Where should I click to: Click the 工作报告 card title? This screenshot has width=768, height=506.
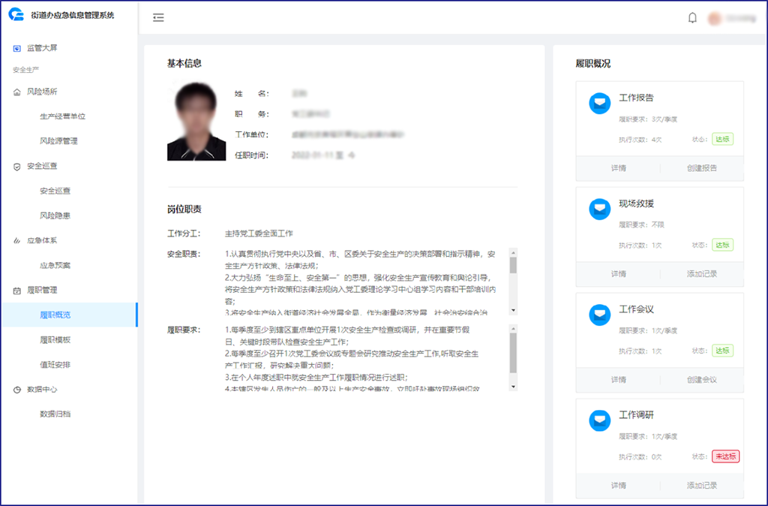pyautogui.click(x=636, y=98)
